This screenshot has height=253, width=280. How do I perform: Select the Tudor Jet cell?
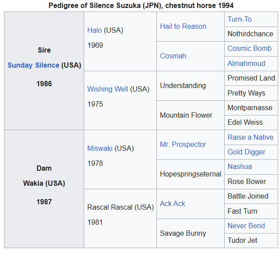tap(251, 241)
